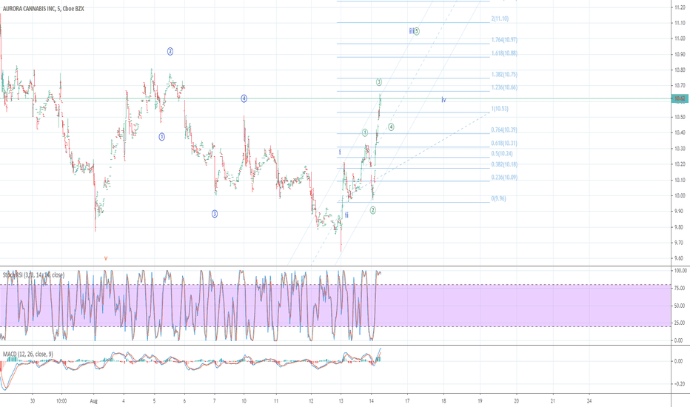690x407 pixels.
Task: Select the red v wave label
Action: pyautogui.click(x=106, y=258)
